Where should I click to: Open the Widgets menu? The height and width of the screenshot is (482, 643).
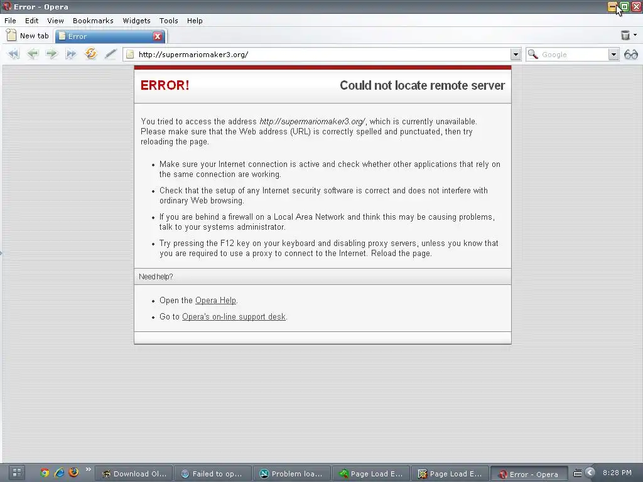tap(136, 21)
